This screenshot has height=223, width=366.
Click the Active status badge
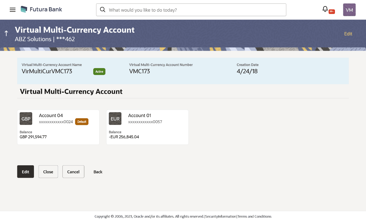99,71
